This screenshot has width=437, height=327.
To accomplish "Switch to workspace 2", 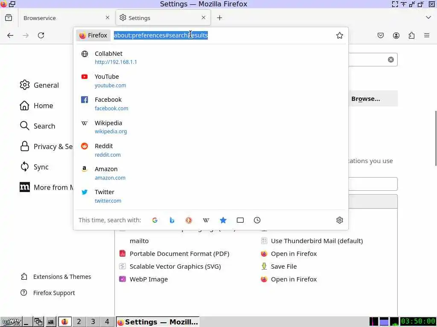I will [79, 322].
